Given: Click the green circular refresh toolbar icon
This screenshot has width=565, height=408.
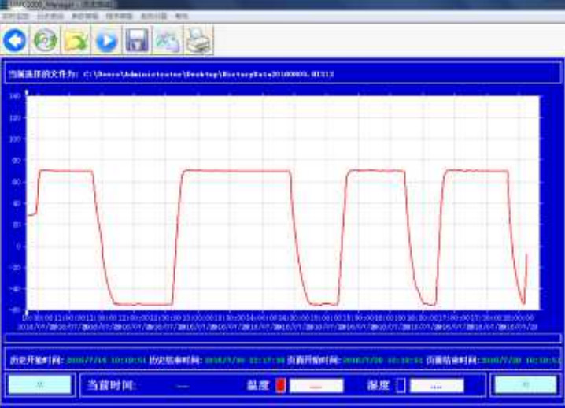Looking at the screenshot, I should (46, 39).
